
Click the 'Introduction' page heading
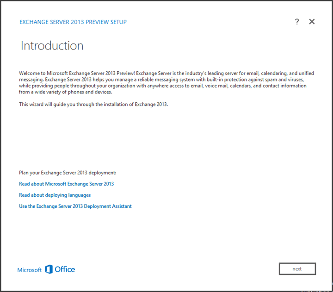(52, 46)
